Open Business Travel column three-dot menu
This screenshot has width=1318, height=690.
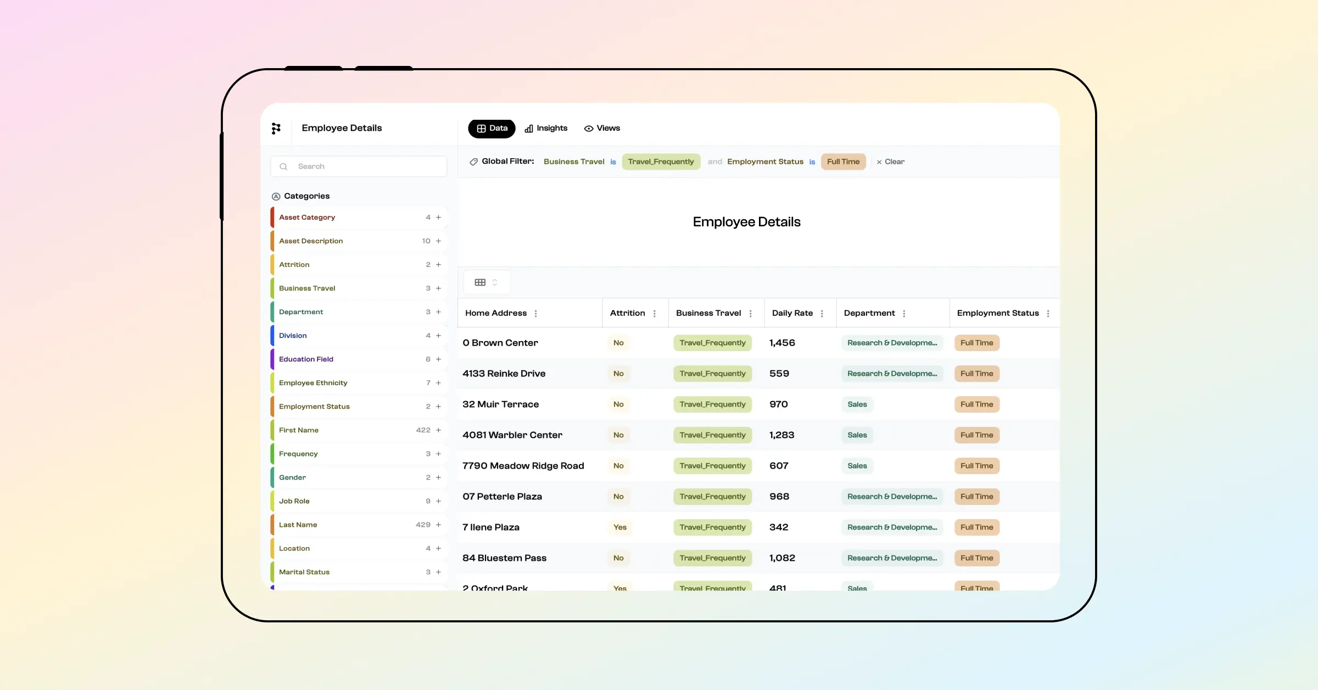click(x=750, y=313)
